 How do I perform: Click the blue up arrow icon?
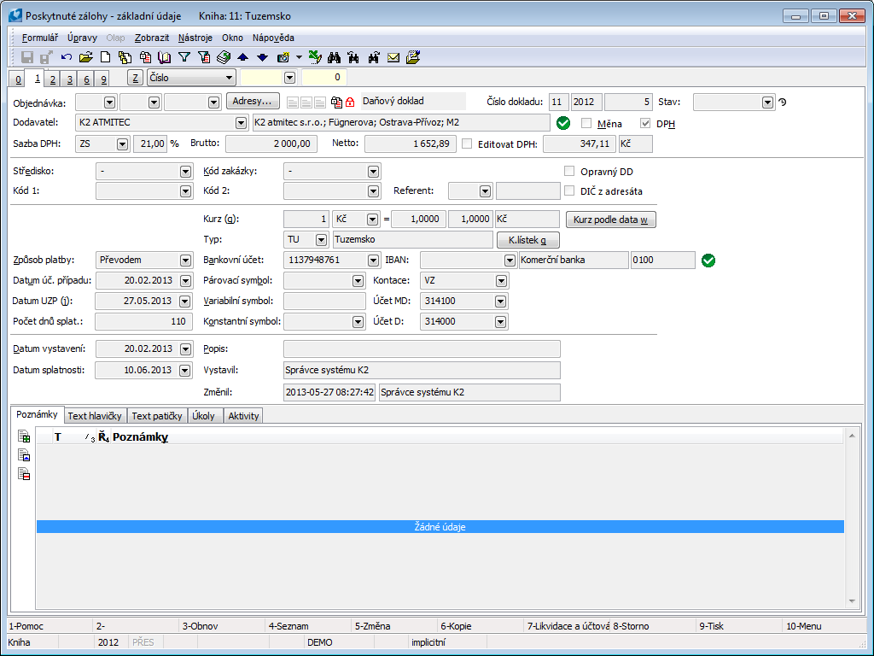(x=242, y=57)
